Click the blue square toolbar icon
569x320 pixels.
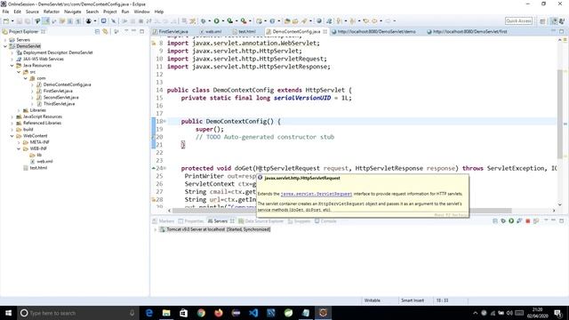pos(104,21)
